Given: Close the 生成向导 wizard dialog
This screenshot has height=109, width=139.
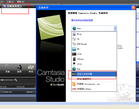Looking at the screenshot, I should 133,8.
